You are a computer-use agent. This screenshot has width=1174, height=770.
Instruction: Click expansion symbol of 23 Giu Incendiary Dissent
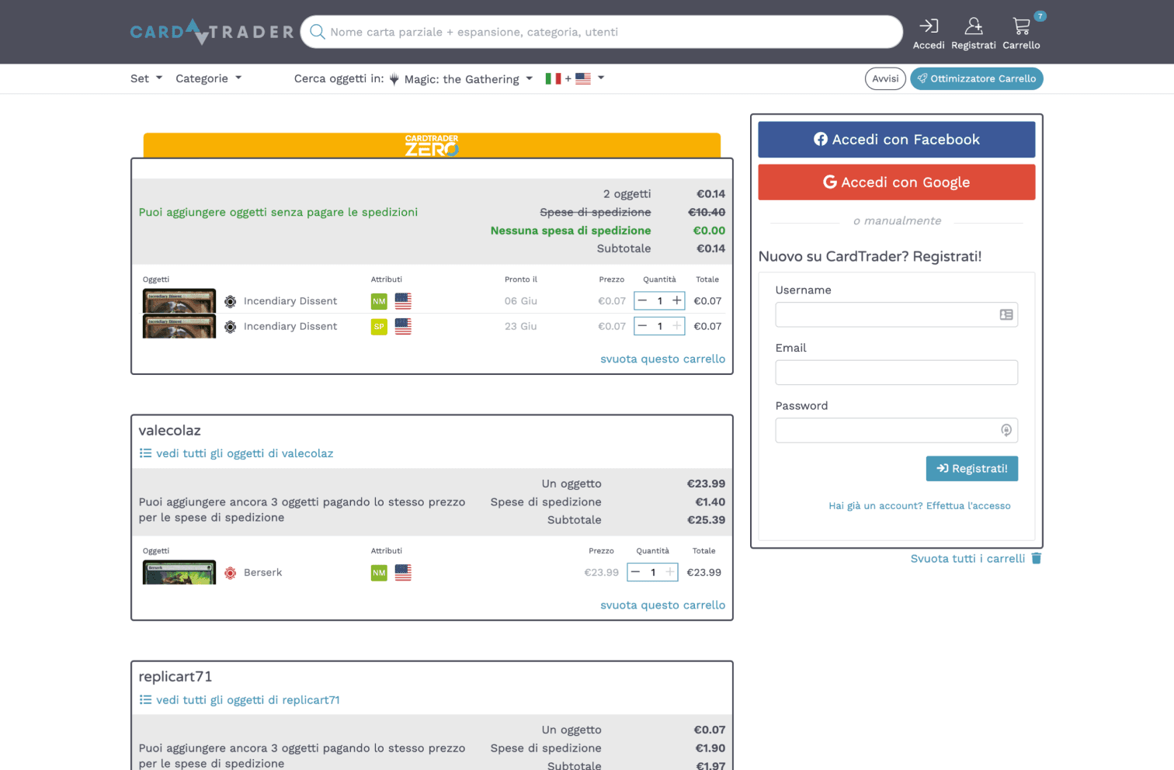pyautogui.click(x=230, y=327)
